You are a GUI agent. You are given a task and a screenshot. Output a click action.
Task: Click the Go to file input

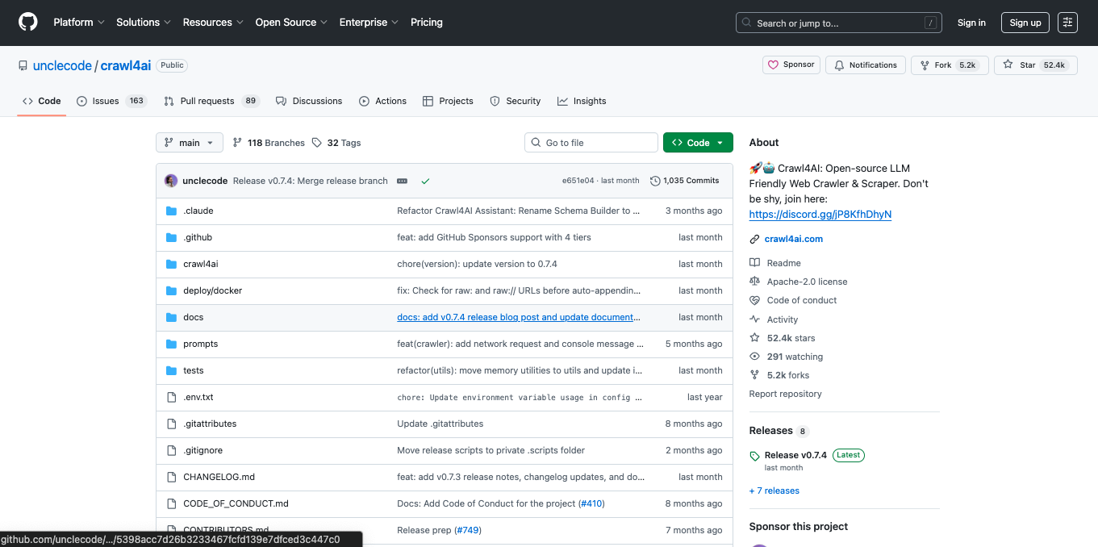pyautogui.click(x=591, y=143)
